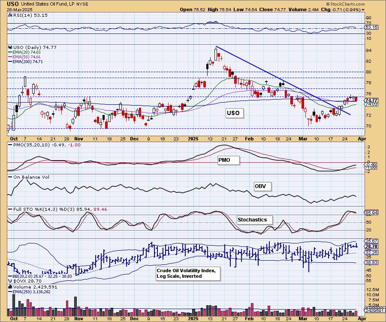This screenshot has height=322, width=386.
Task: Click the 'Nov' label on bottom time axis
Action: (78, 319)
